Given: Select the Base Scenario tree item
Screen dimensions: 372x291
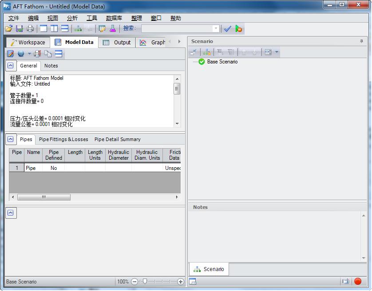Looking at the screenshot, I should [222, 62].
